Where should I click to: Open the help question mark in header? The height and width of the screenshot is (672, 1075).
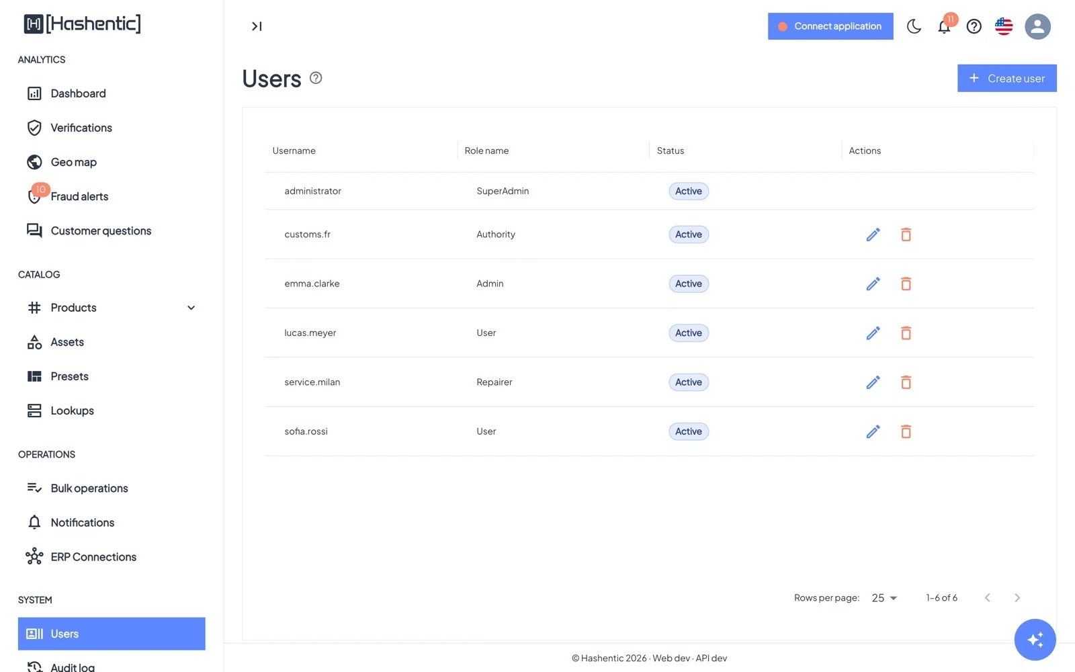pyautogui.click(x=974, y=26)
